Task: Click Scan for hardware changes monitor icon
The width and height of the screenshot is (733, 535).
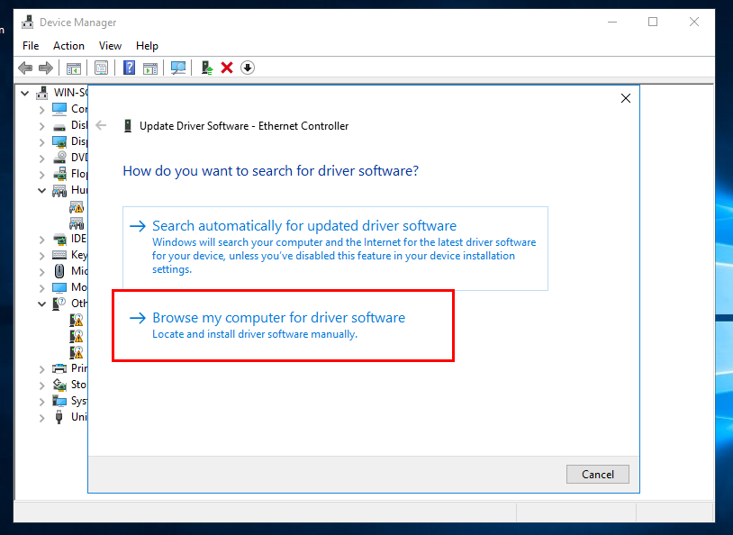Action: point(178,68)
